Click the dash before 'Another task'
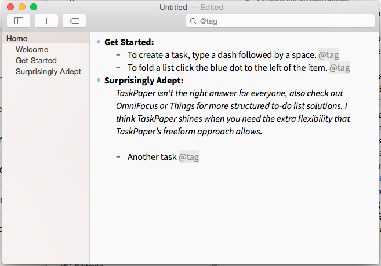The image size is (381, 266). [118, 157]
